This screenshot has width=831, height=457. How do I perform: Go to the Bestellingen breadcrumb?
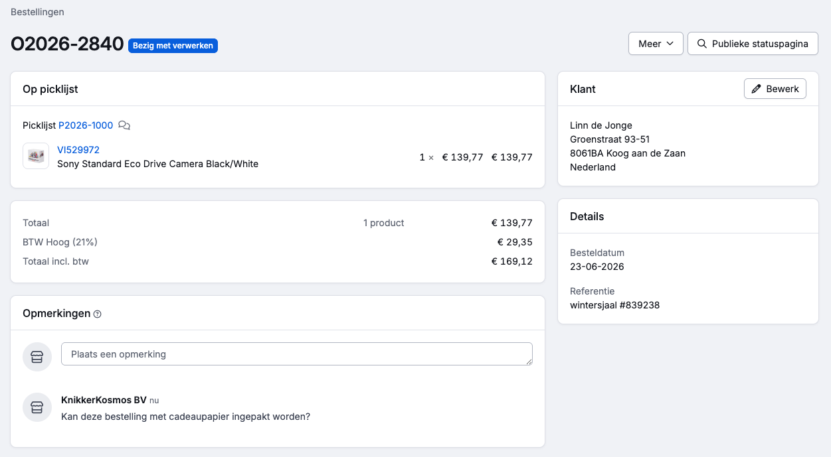[x=37, y=12]
